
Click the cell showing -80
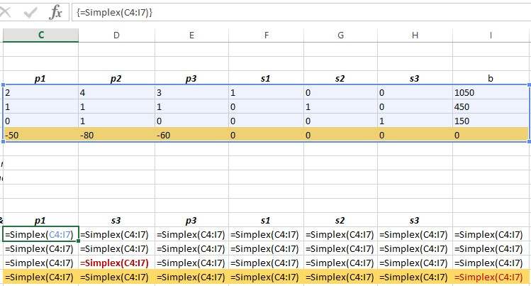tap(116, 135)
